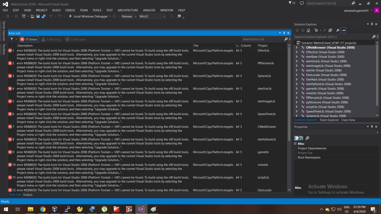Toggle the 17 Errors filter button
Image resolution: width=381 pixels, height=214 pixels.
tap(28, 39)
